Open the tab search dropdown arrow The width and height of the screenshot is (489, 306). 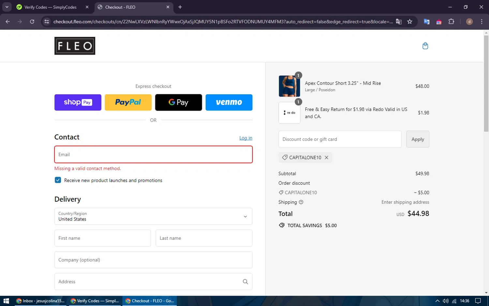(x=7, y=7)
